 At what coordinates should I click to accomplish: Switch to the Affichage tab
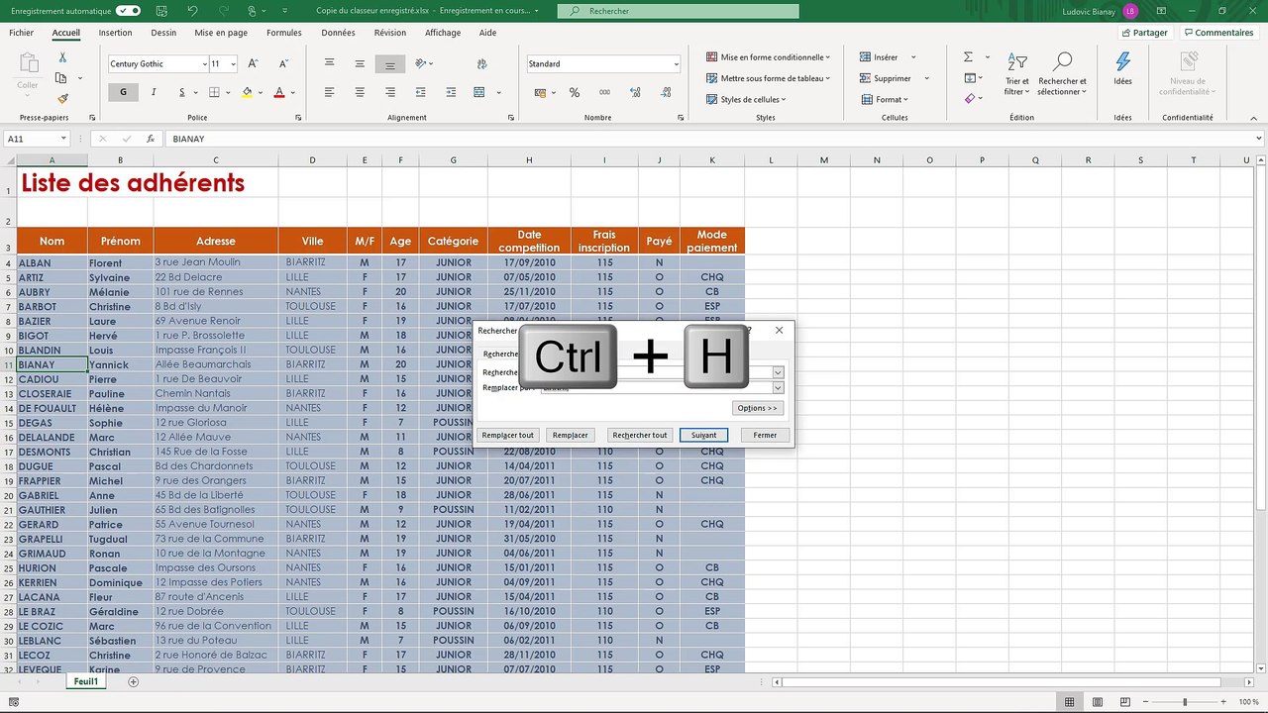tap(443, 33)
